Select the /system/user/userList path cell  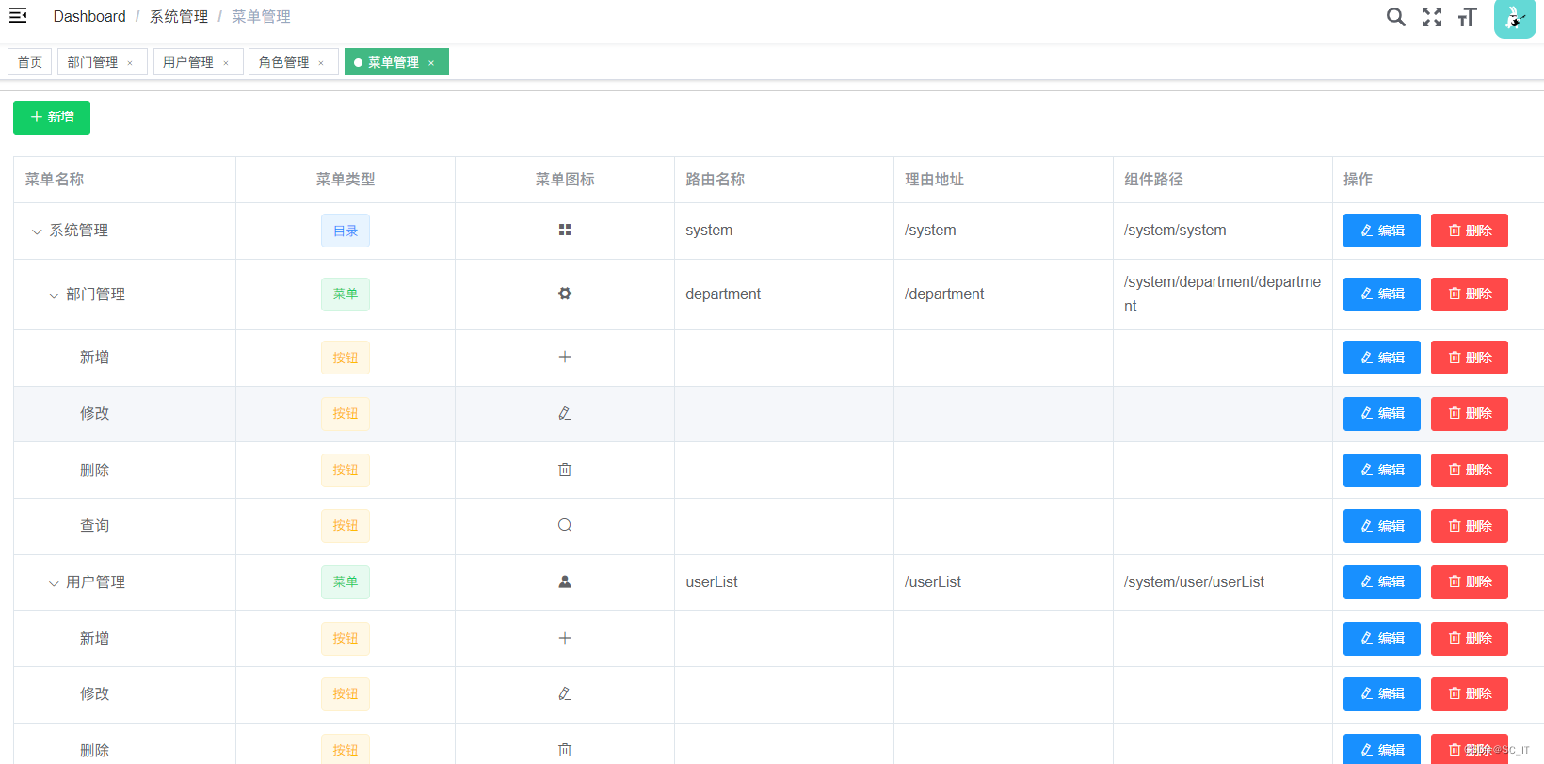pyautogui.click(x=1222, y=582)
